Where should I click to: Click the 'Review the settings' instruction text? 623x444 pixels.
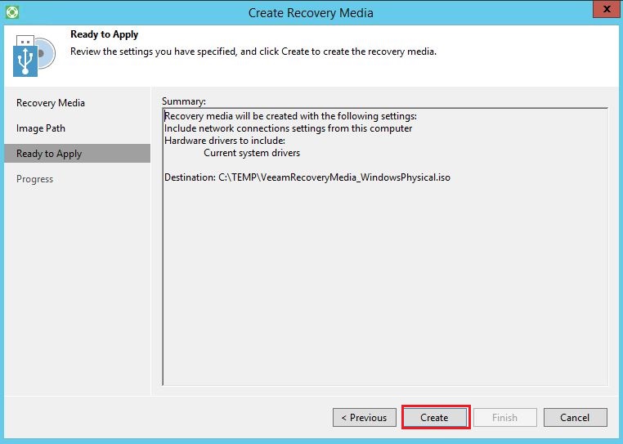click(x=253, y=52)
